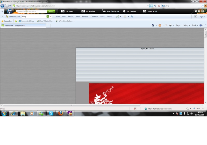
Task: Open Snapfish by HP
Action: click(x=111, y=11)
